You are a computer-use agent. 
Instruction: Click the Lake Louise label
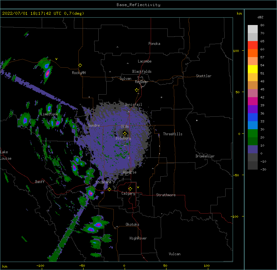click(6, 155)
